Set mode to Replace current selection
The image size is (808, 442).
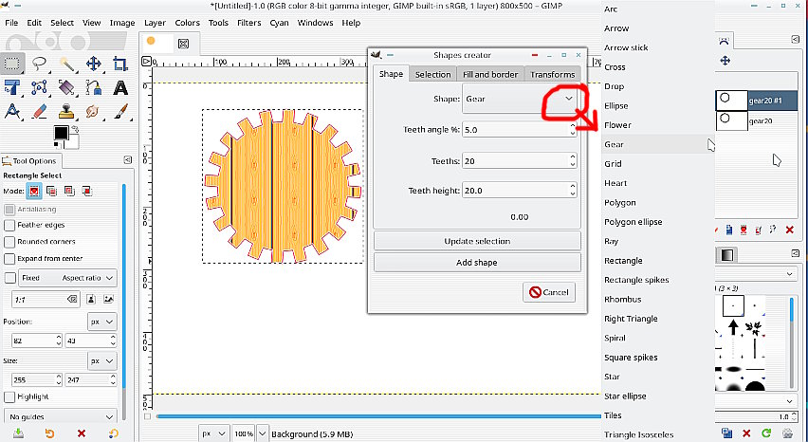point(34,191)
